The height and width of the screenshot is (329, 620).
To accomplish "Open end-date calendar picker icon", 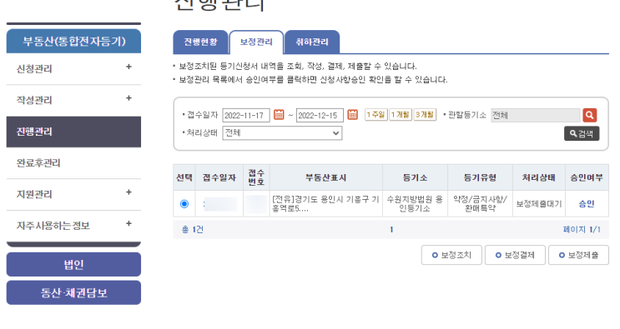I will [x=352, y=115].
